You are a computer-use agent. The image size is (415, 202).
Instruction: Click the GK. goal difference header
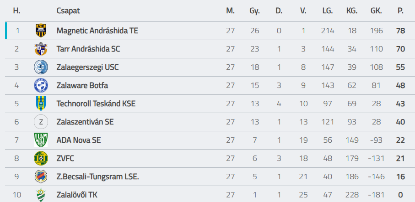tap(376, 11)
